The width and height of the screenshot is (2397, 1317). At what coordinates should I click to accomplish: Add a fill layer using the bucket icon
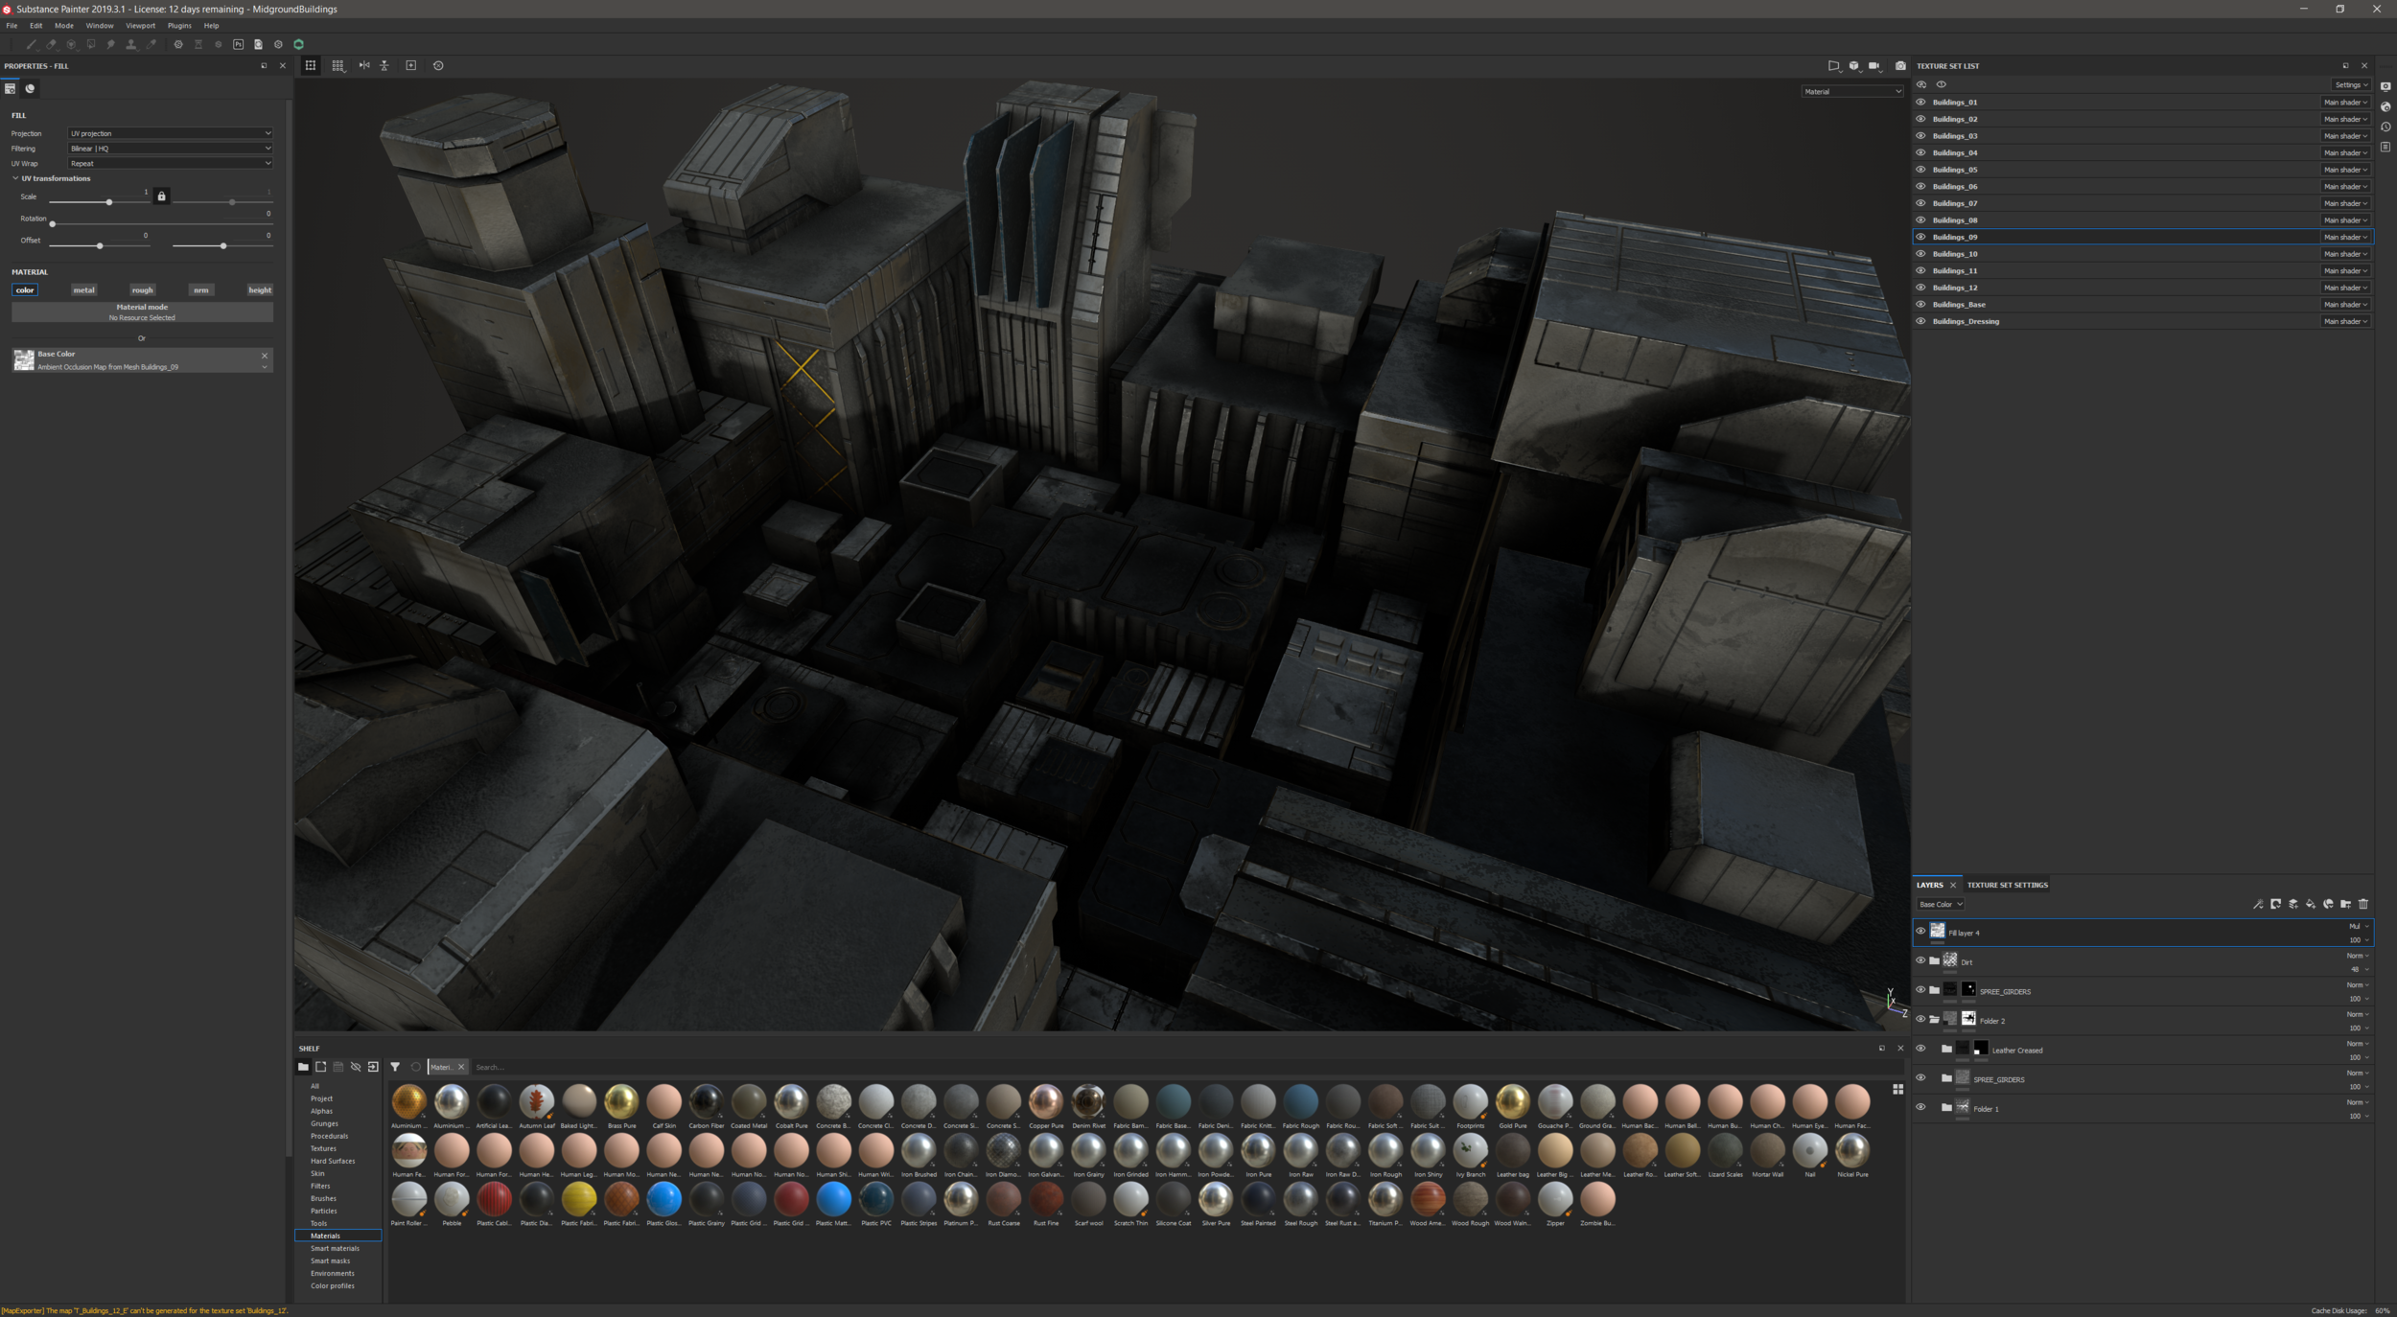pos(2310,904)
